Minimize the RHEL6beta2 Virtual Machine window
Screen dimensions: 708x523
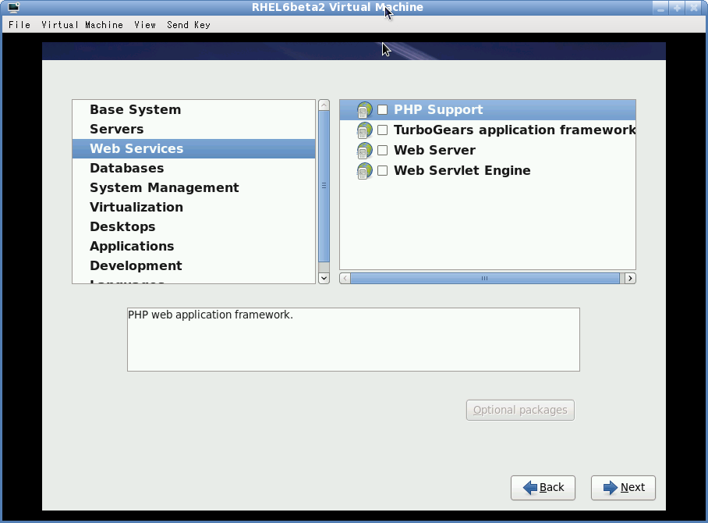660,8
